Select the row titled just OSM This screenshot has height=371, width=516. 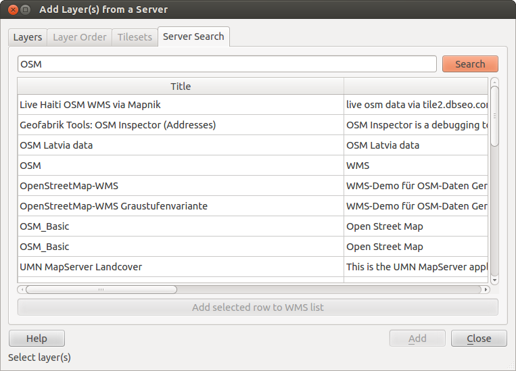tap(30, 166)
